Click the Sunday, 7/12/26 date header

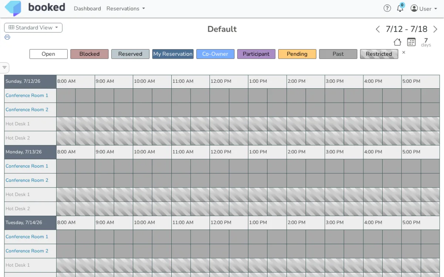click(30, 82)
